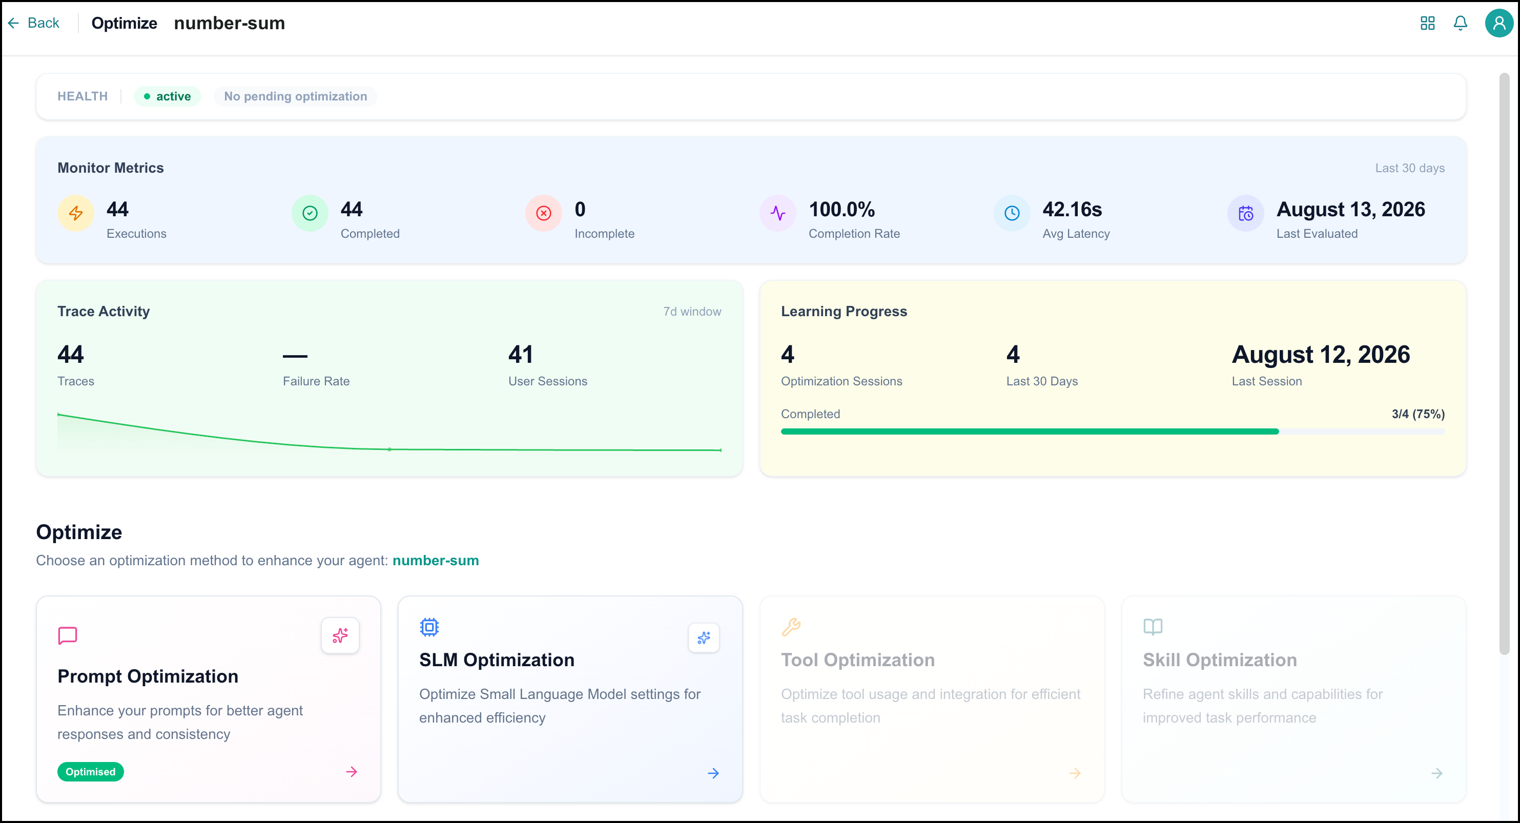This screenshot has height=823, width=1520.
Task: Select the Prompt Optimization card title
Action: click(148, 676)
